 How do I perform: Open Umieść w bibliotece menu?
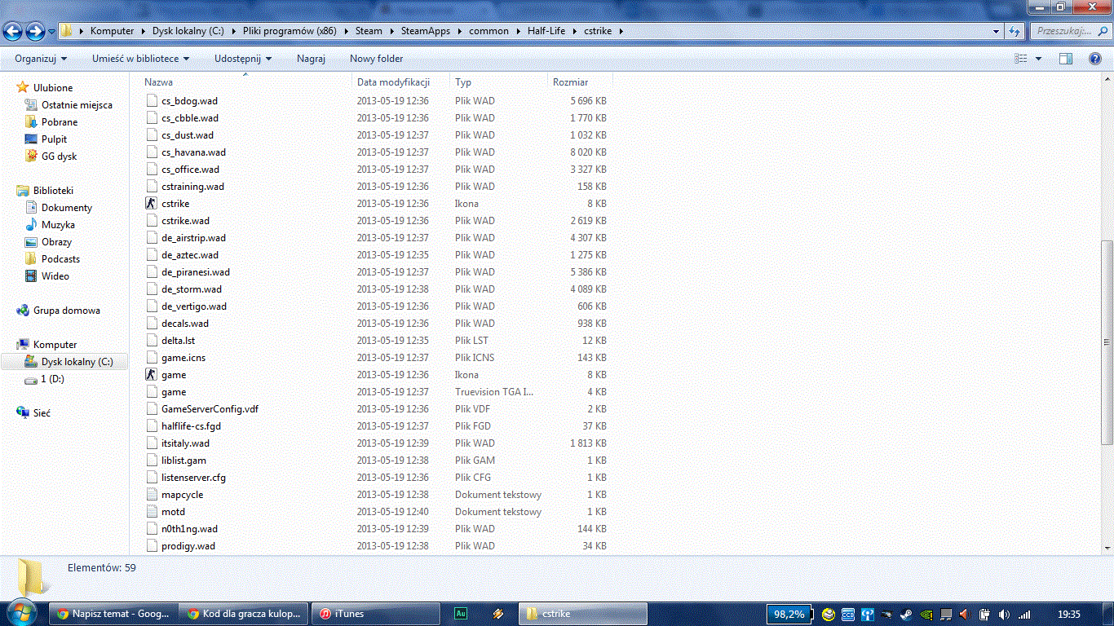[140, 59]
